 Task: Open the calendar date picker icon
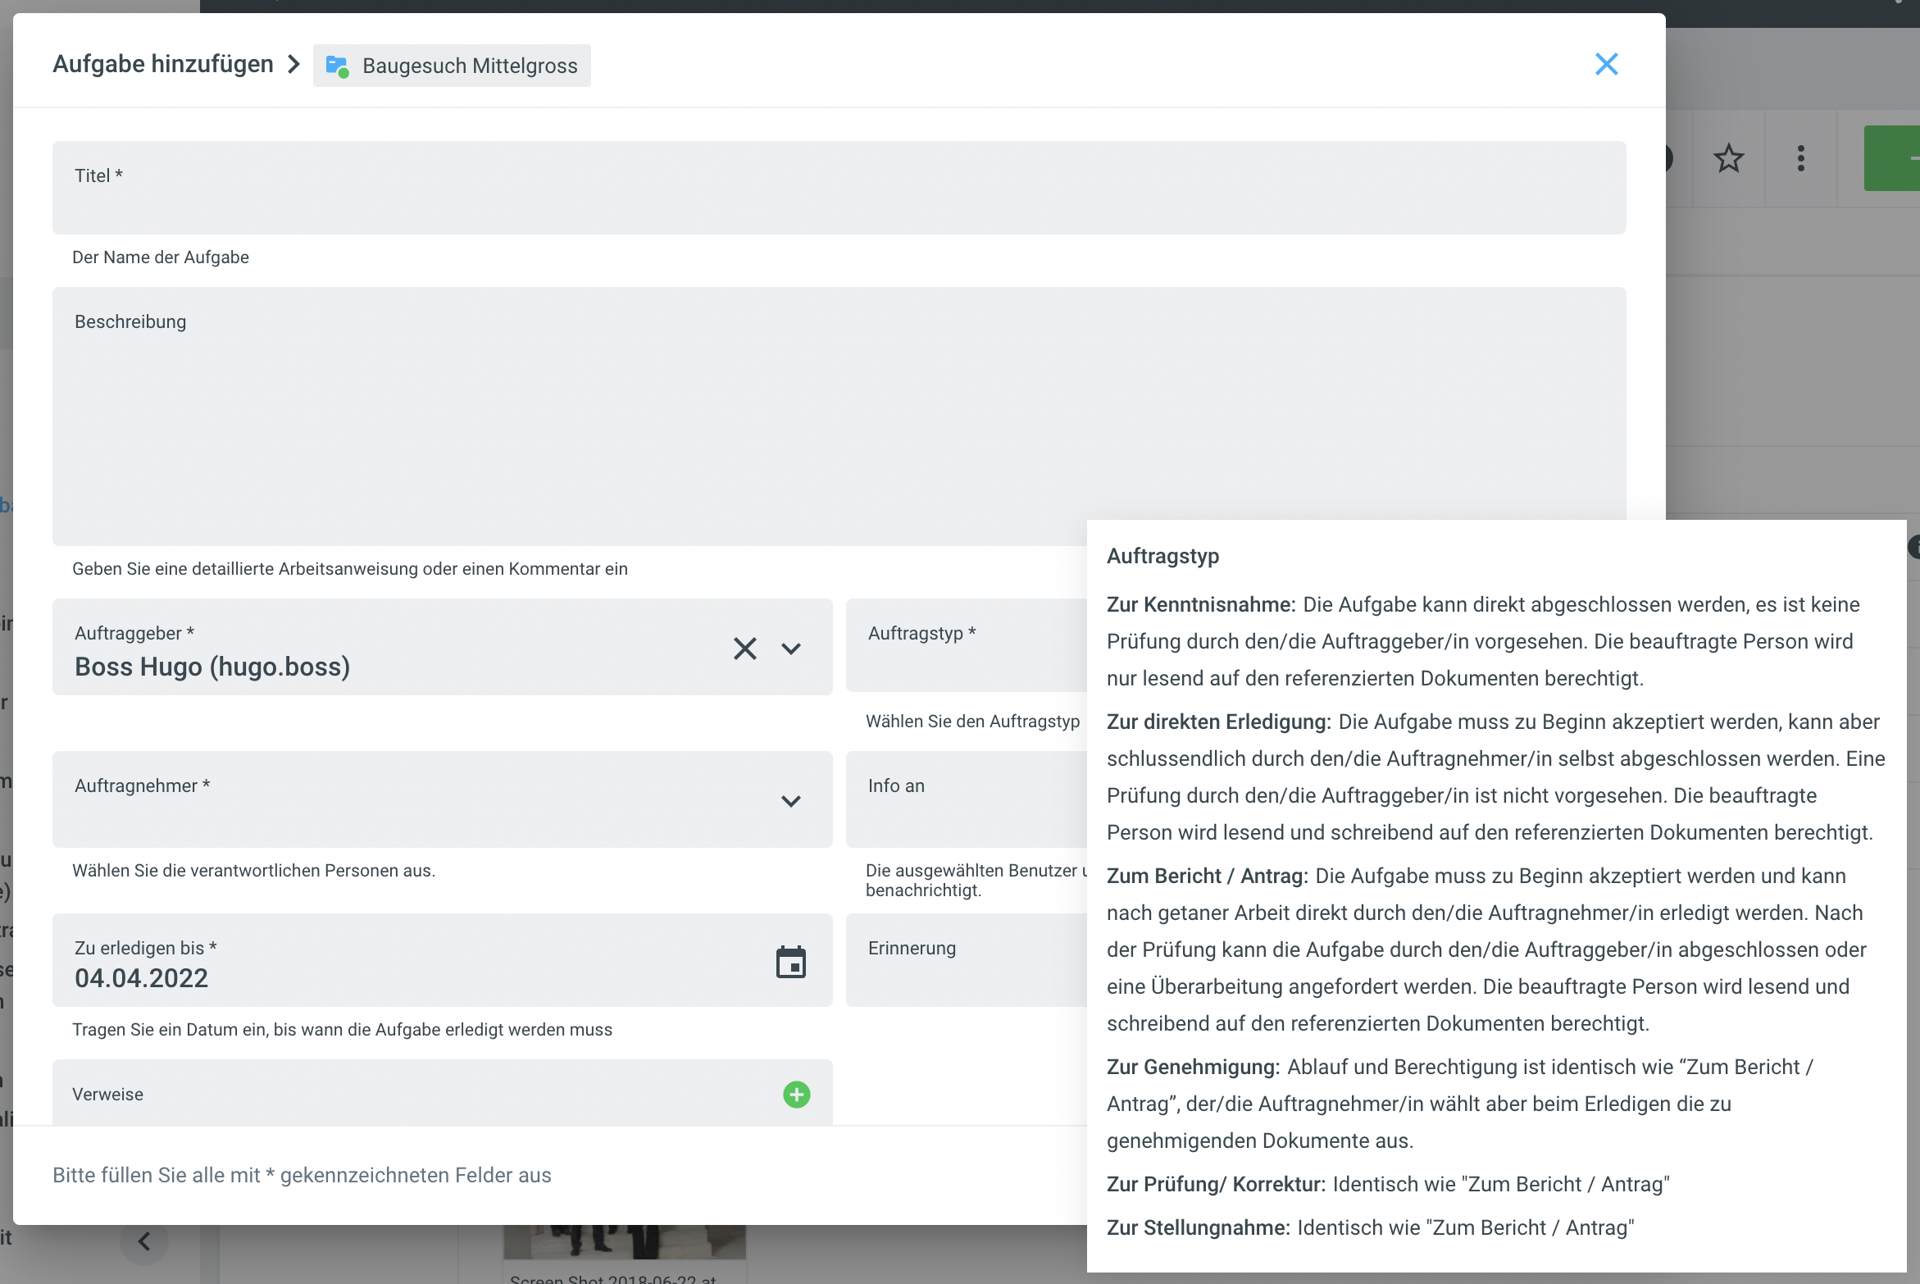(x=790, y=962)
